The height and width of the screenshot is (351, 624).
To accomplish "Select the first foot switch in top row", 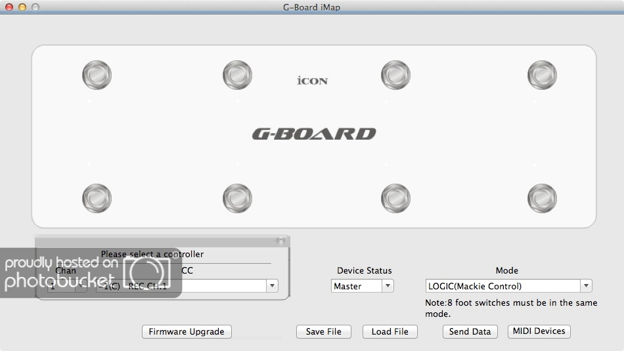I will coord(97,75).
